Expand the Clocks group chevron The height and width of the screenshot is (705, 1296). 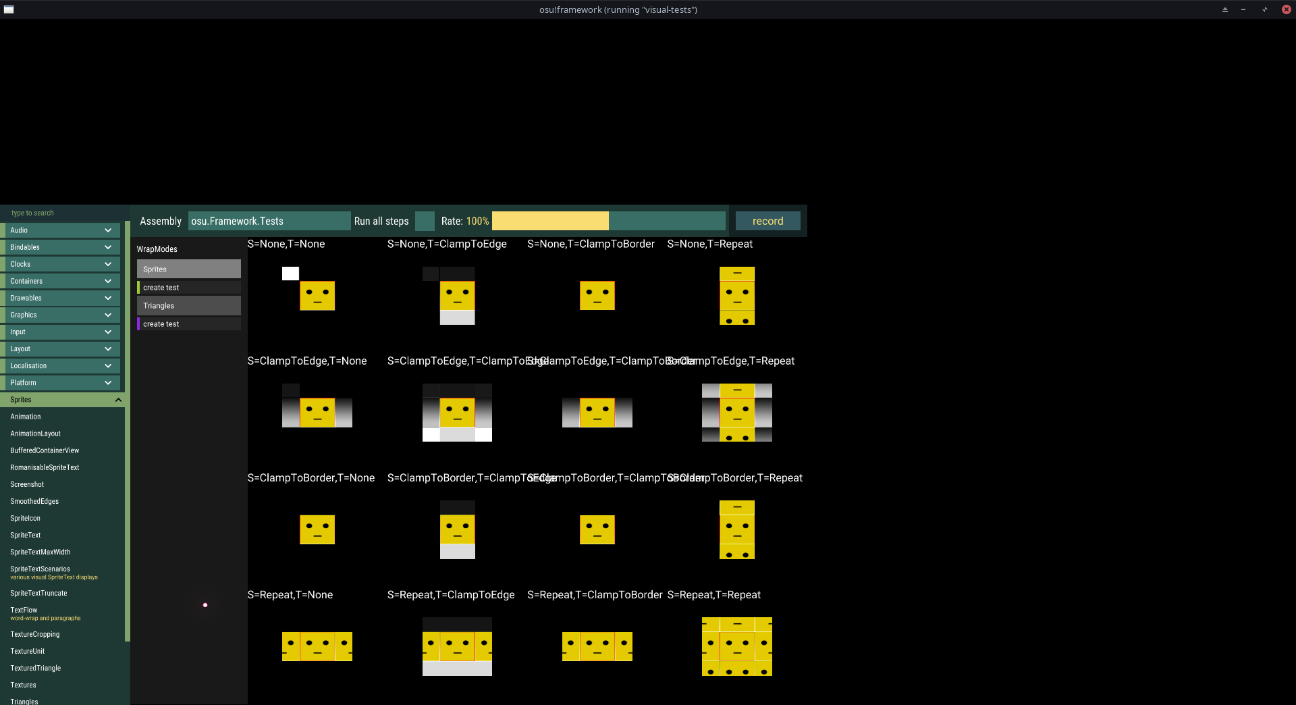point(108,264)
